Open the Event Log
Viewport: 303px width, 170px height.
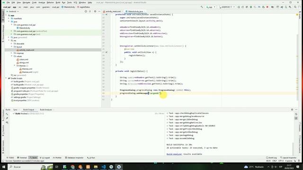[271, 158]
